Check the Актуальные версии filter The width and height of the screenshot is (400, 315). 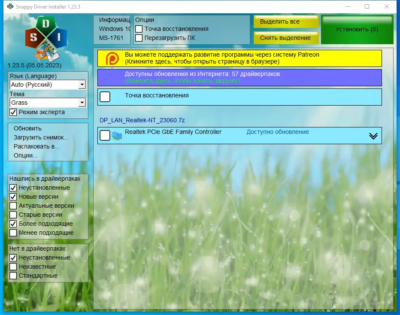[x=13, y=206]
